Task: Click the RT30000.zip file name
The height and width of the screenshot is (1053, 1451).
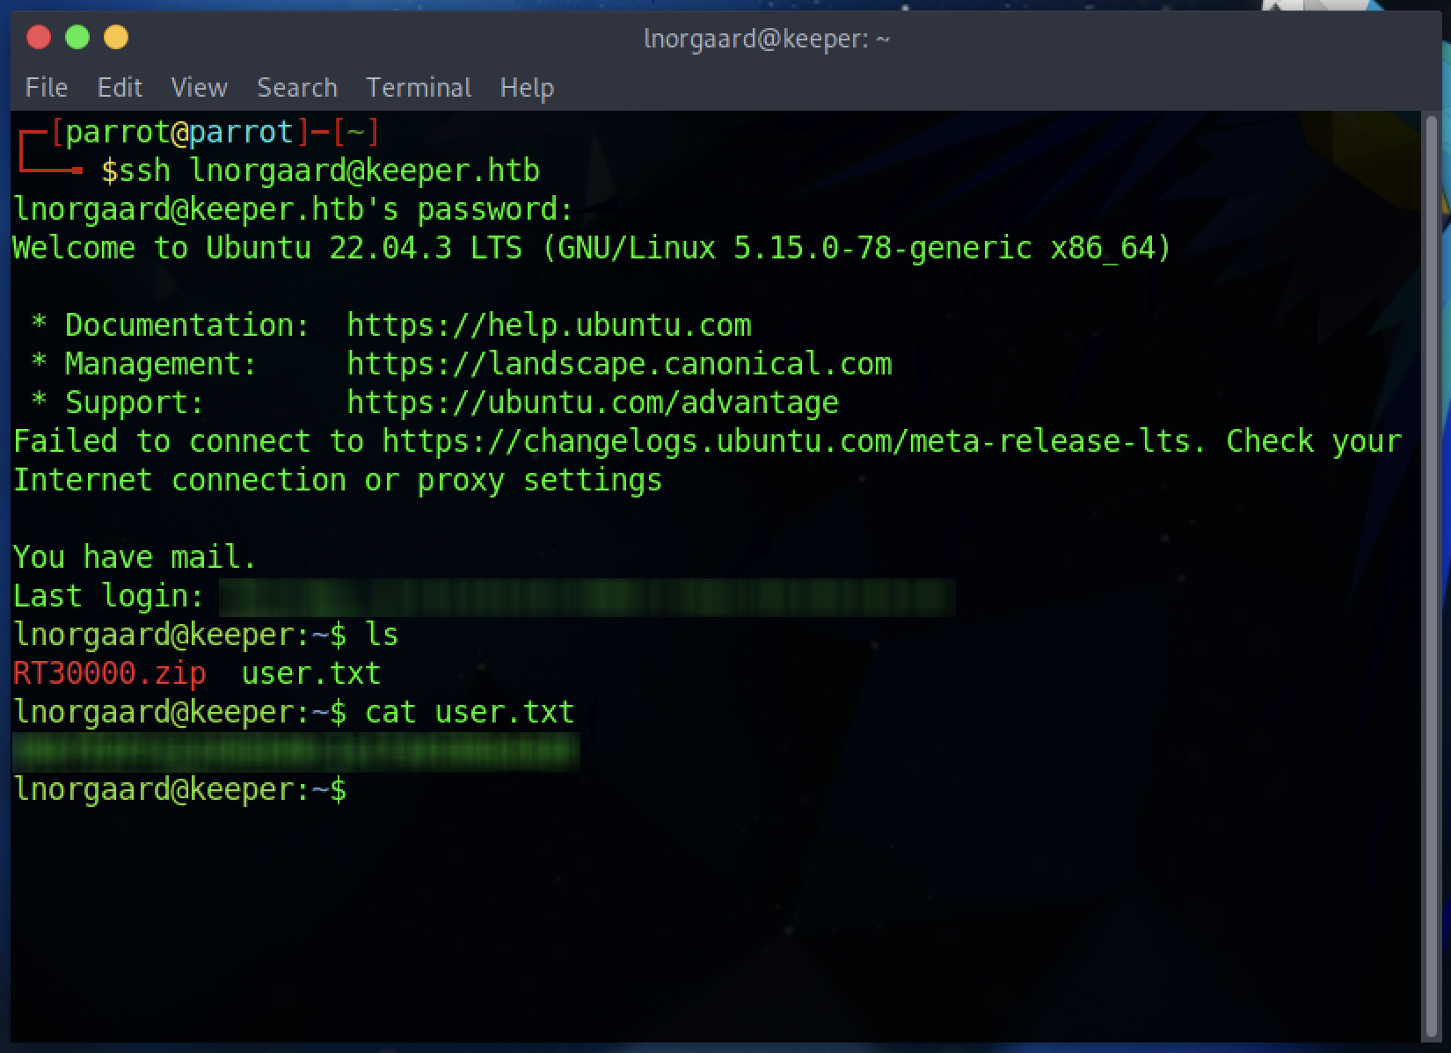Action: point(110,673)
